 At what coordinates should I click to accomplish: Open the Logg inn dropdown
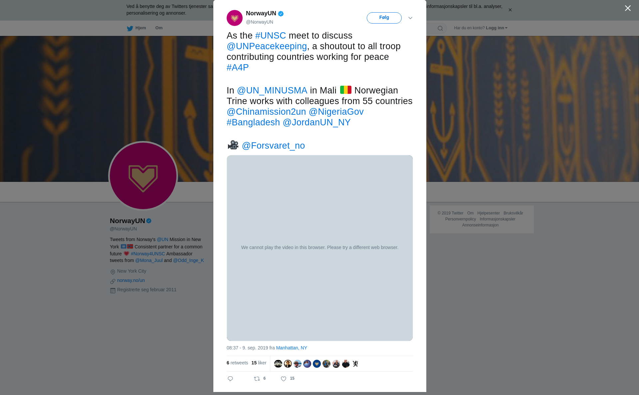click(x=497, y=28)
